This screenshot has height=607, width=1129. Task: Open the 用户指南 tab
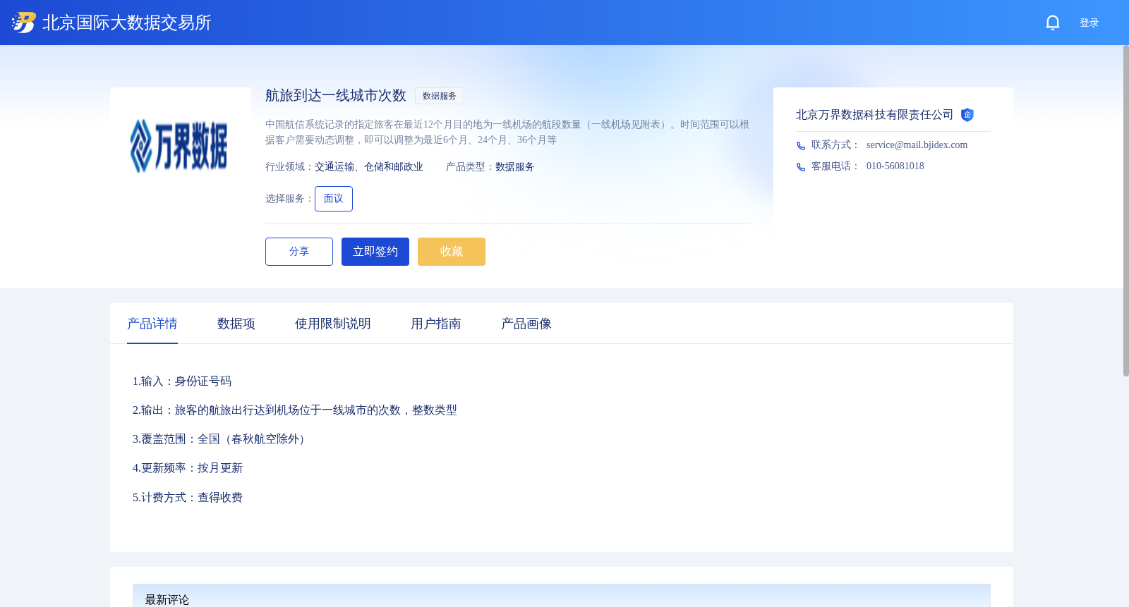(436, 324)
